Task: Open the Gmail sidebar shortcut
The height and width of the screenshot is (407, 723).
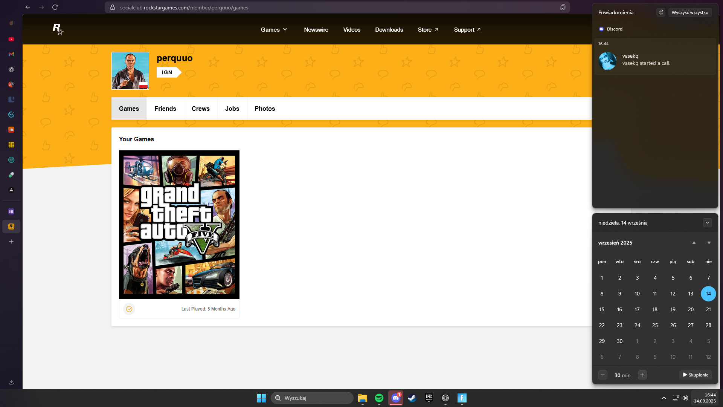Action: pyautogui.click(x=11, y=54)
